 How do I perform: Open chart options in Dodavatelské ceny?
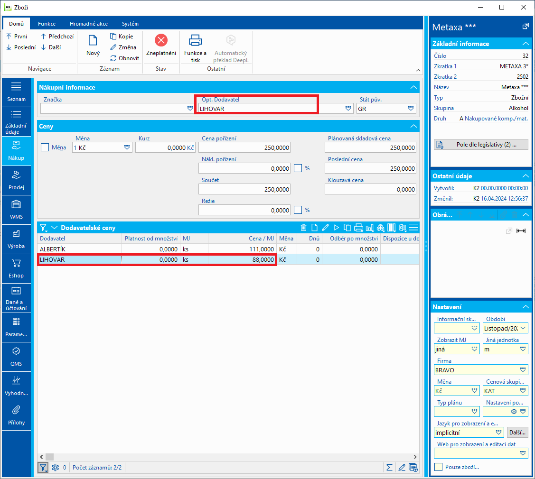[x=369, y=227]
